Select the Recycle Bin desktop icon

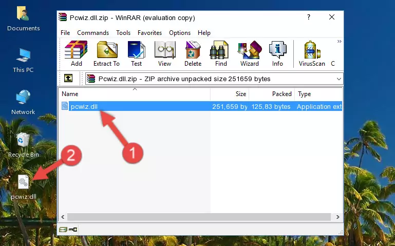(x=23, y=144)
